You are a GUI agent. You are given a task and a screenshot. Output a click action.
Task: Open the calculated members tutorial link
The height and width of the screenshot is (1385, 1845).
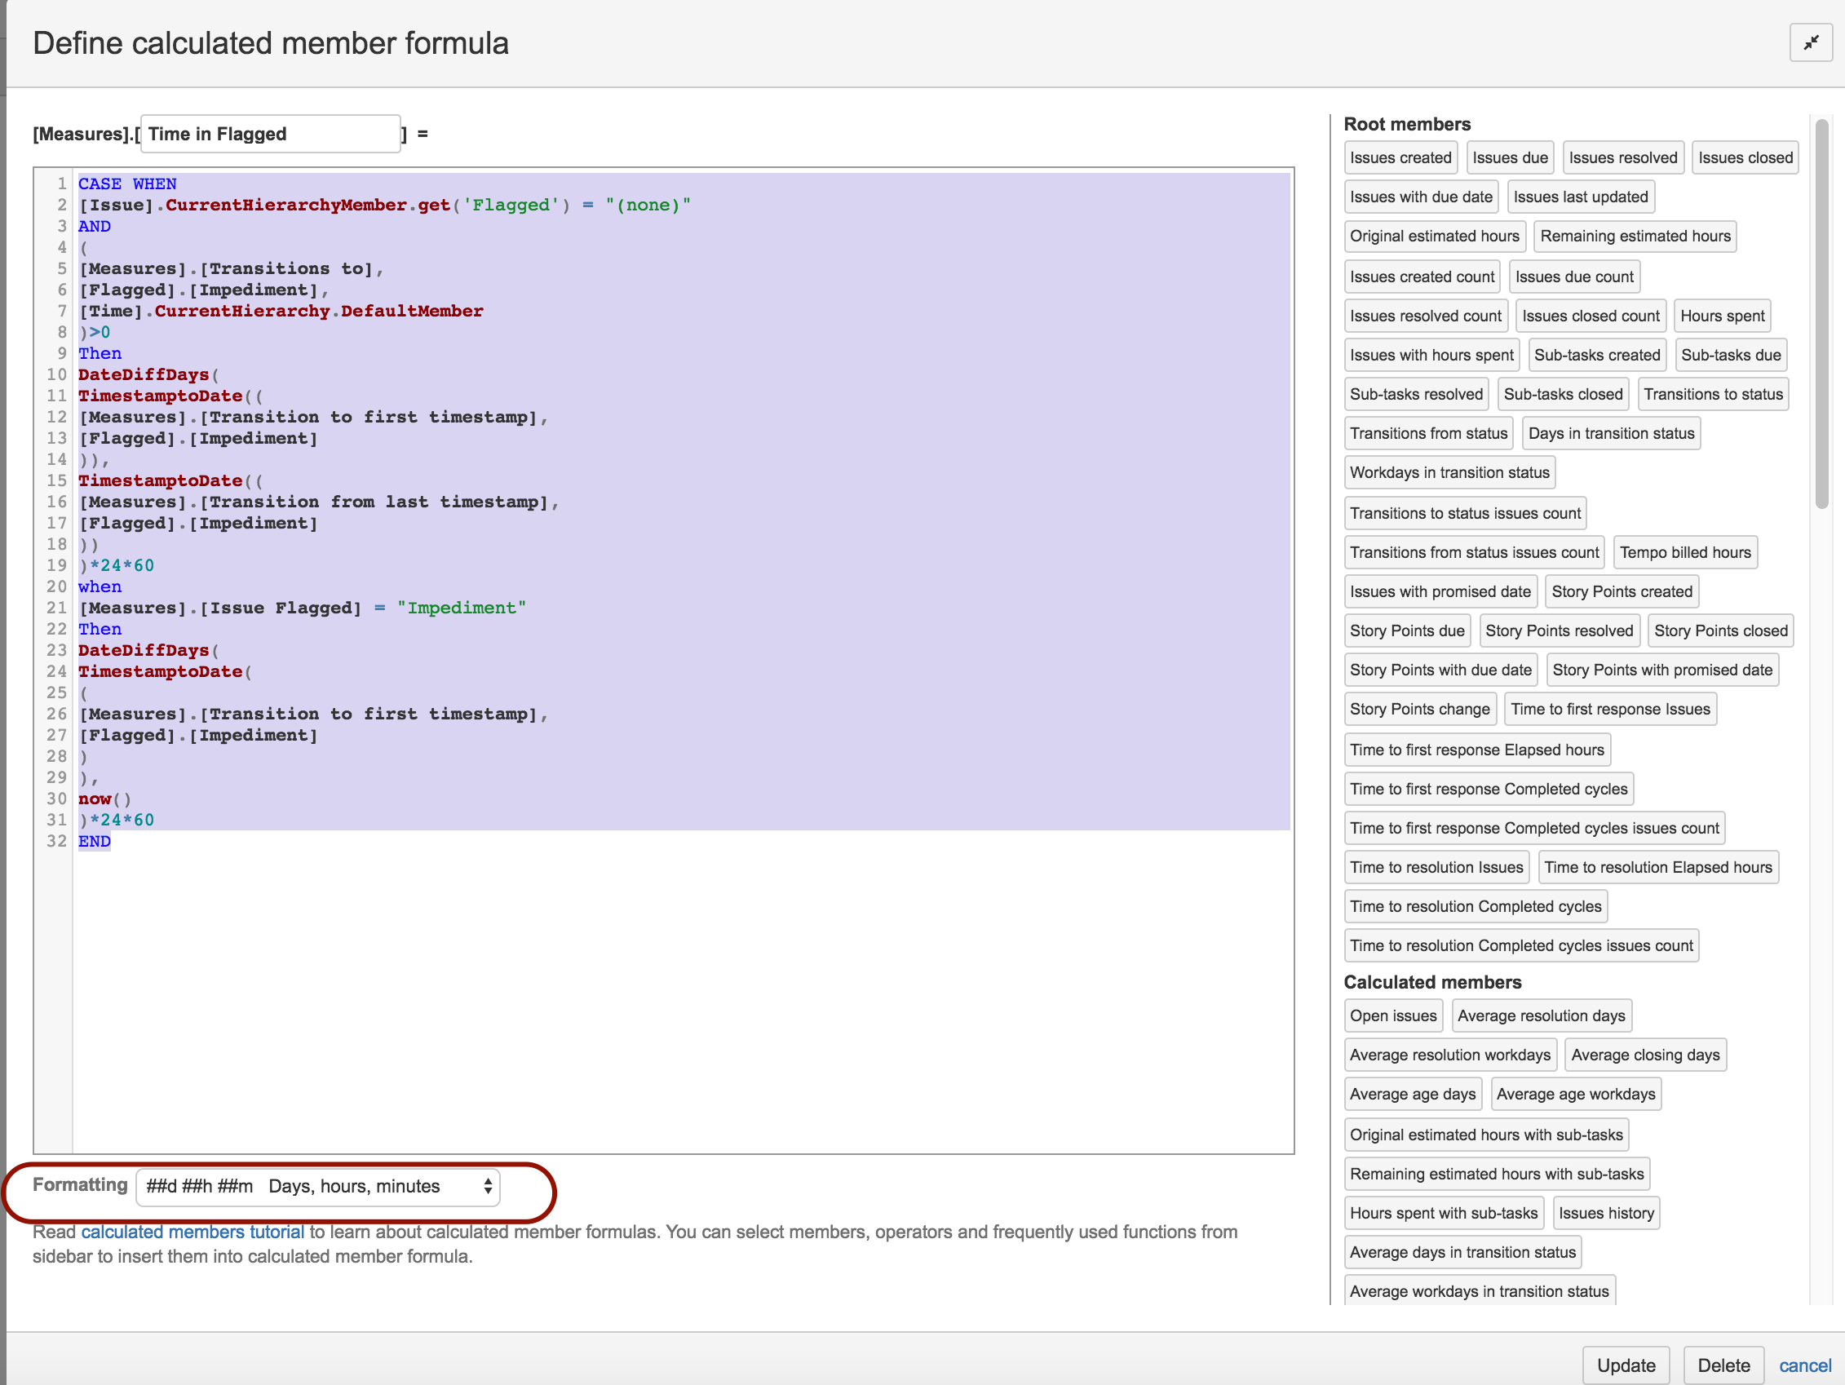tap(192, 1232)
